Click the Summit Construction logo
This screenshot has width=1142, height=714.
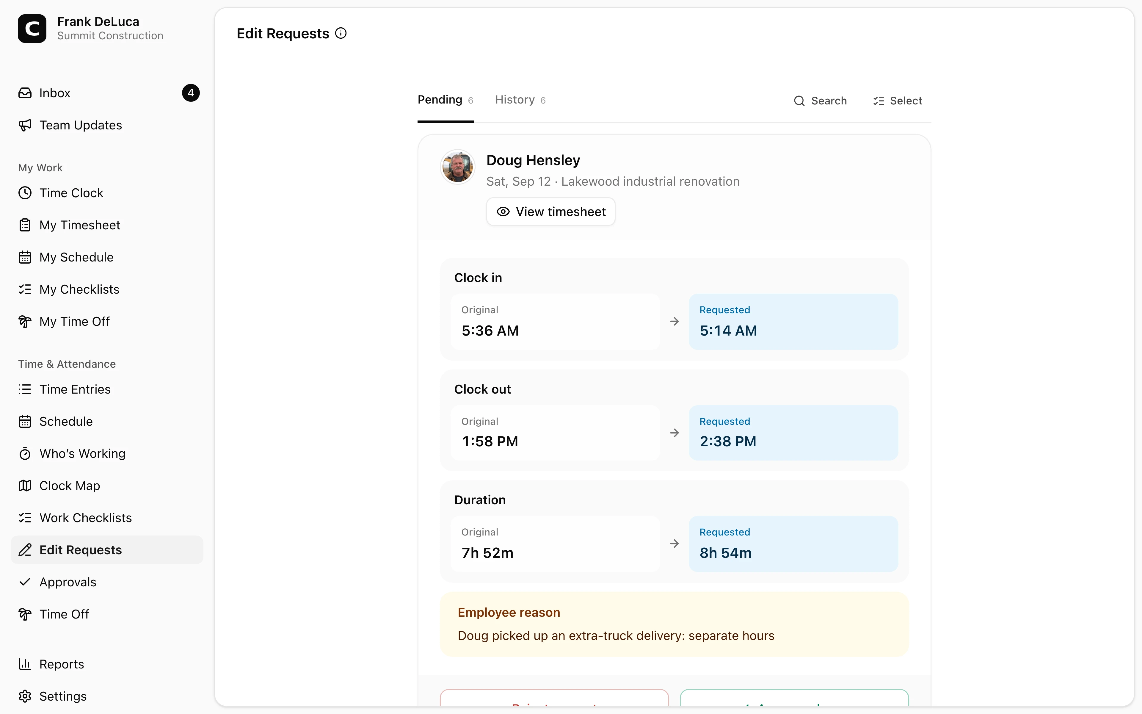tap(32, 29)
